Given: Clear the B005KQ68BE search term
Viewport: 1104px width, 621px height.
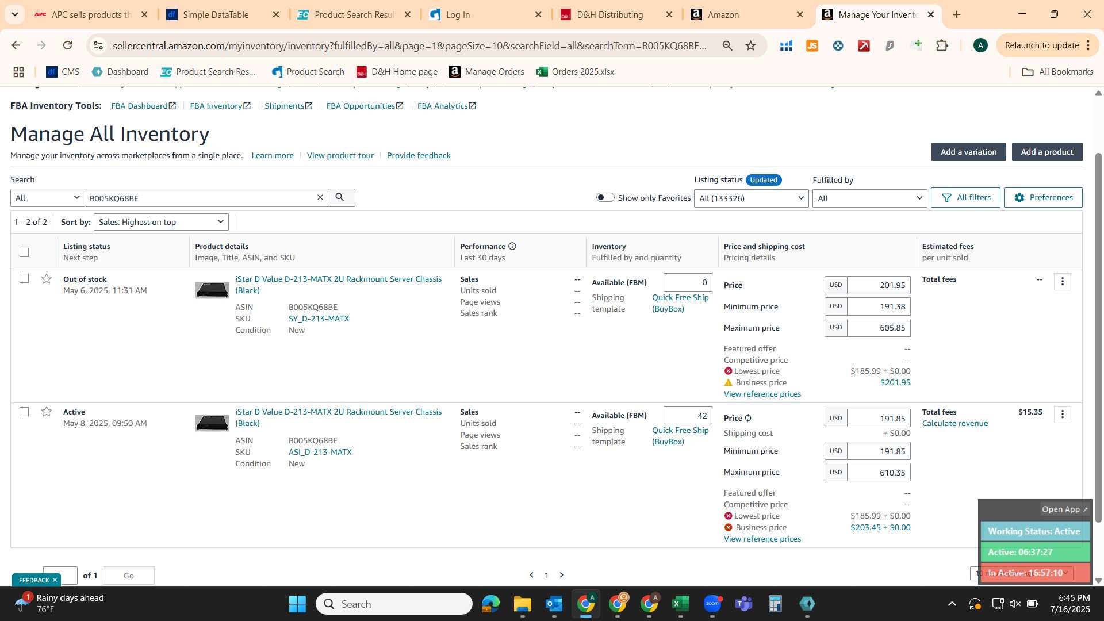Looking at the screenshot, I should (320, 198).
